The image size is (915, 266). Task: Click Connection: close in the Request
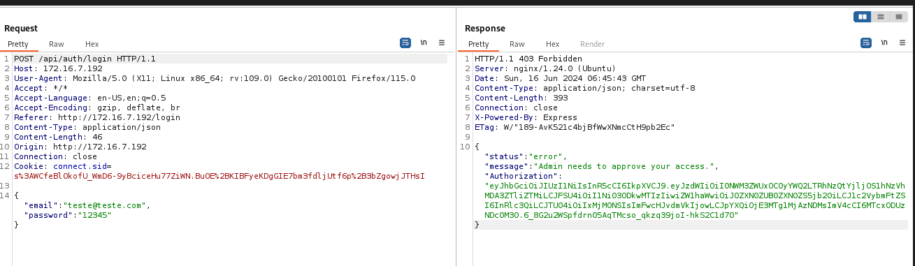55,157
